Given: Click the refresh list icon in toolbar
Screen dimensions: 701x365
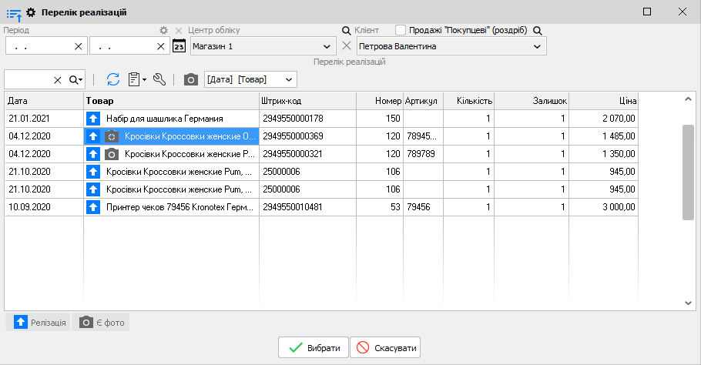Looking at the screenshot, I should [x=113, y=79].
